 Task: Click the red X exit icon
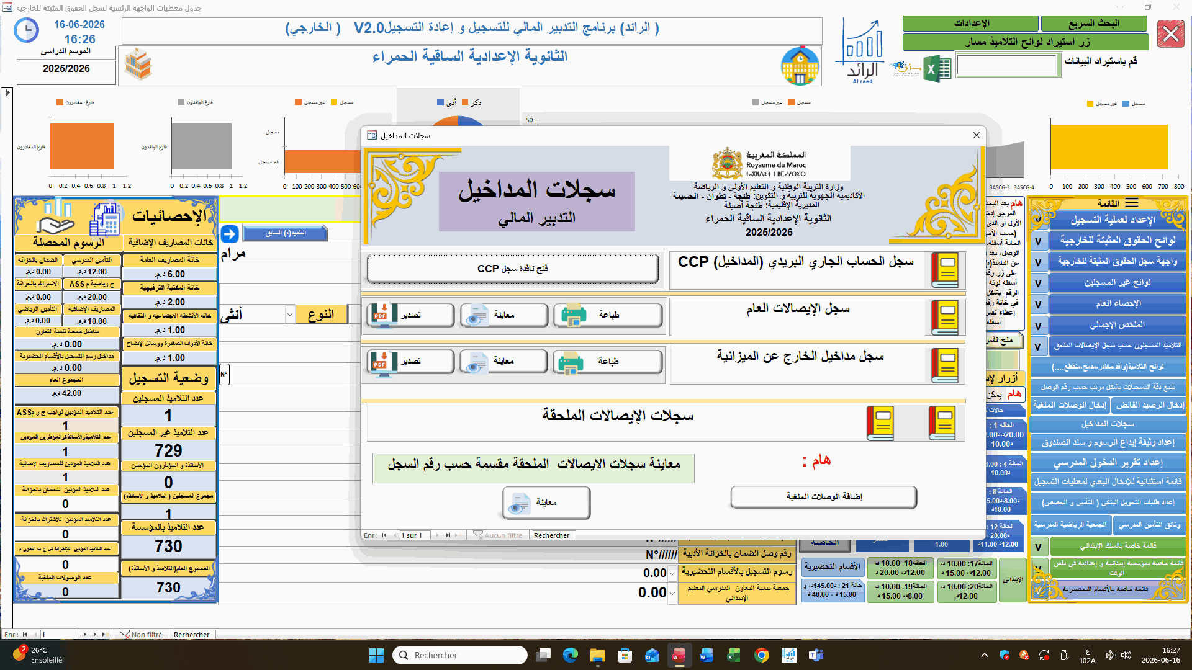(1171, 33)
